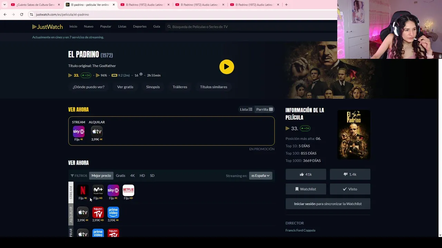
Task: Jump to ¿Dónde puedo ver? section
Action: pos(88,87)
